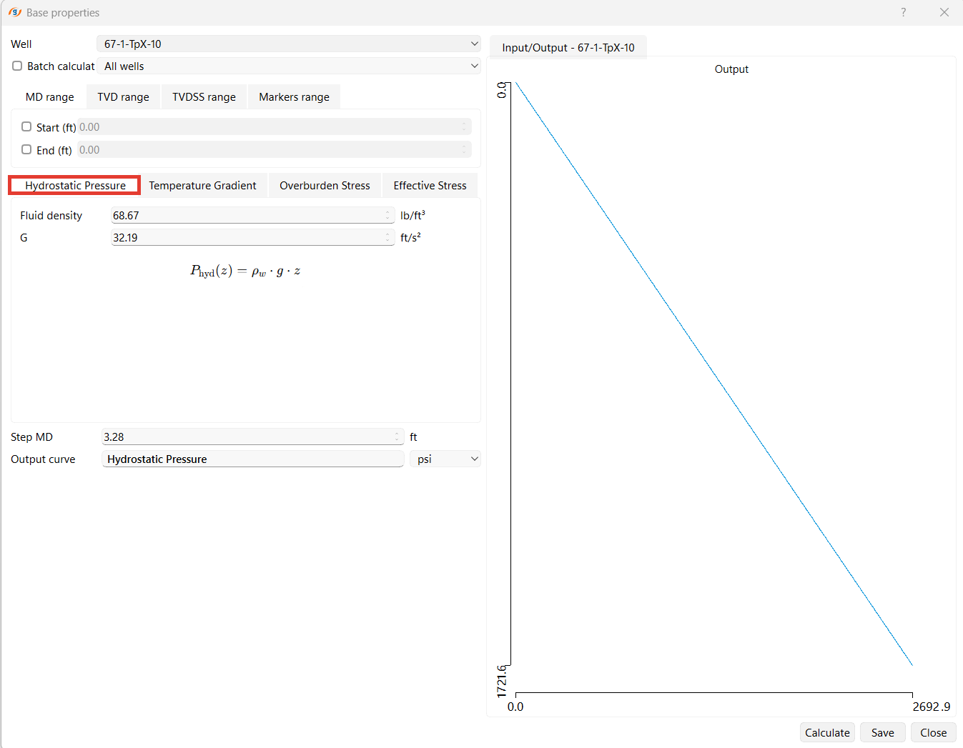Click the Fluid density spinner arrows
This screenshot has height=748, width=963.
point(388,215)
